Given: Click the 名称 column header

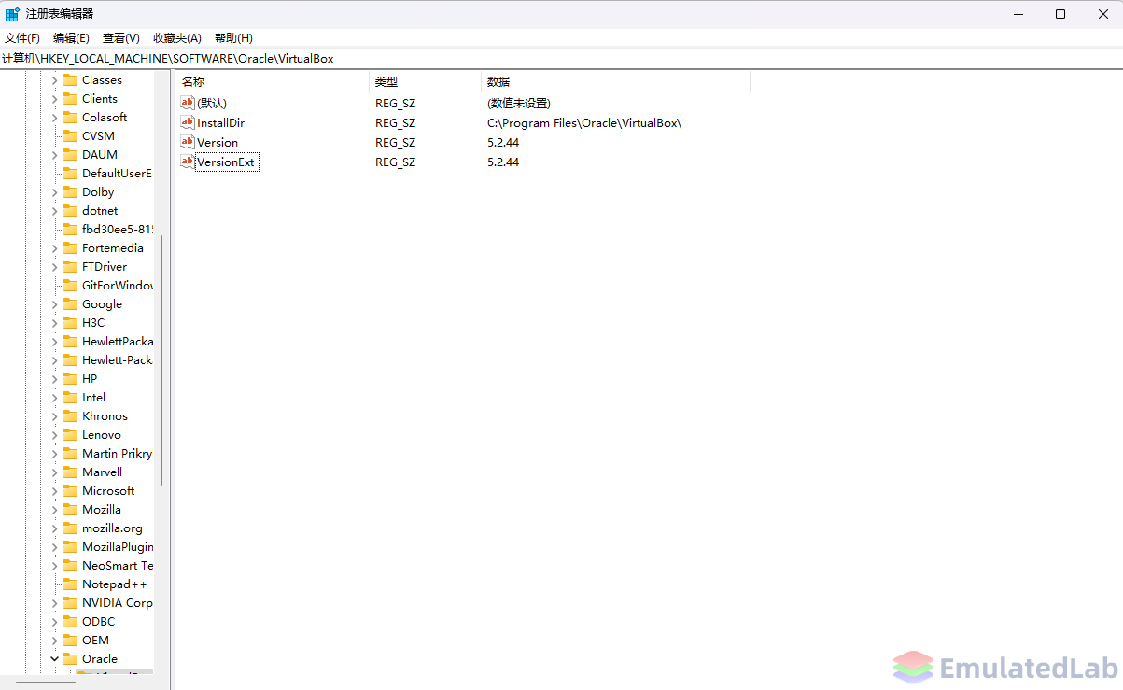Looking at the screenshot, I should [x=273, y=81].
